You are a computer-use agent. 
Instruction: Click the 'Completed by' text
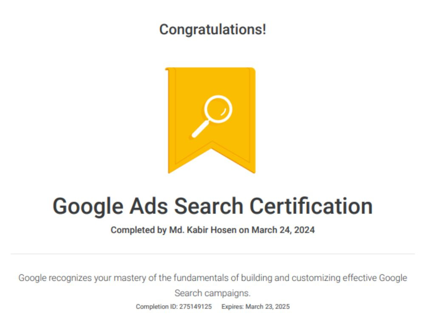[139, 230]
